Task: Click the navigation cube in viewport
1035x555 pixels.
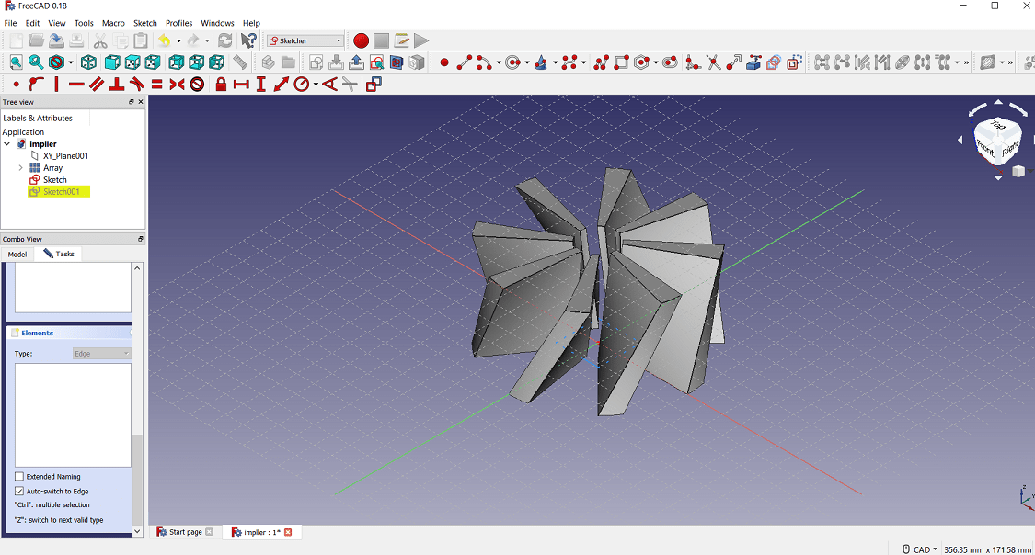Action: point(996,141)
